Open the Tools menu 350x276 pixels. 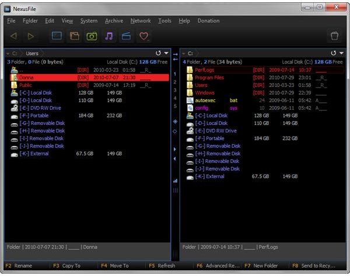click(164, 21)
